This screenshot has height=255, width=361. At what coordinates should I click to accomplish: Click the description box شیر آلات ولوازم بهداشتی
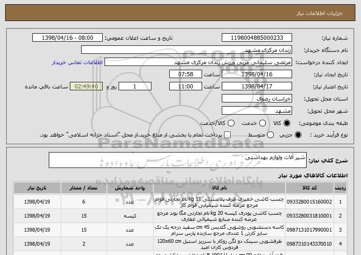point(178,160)
